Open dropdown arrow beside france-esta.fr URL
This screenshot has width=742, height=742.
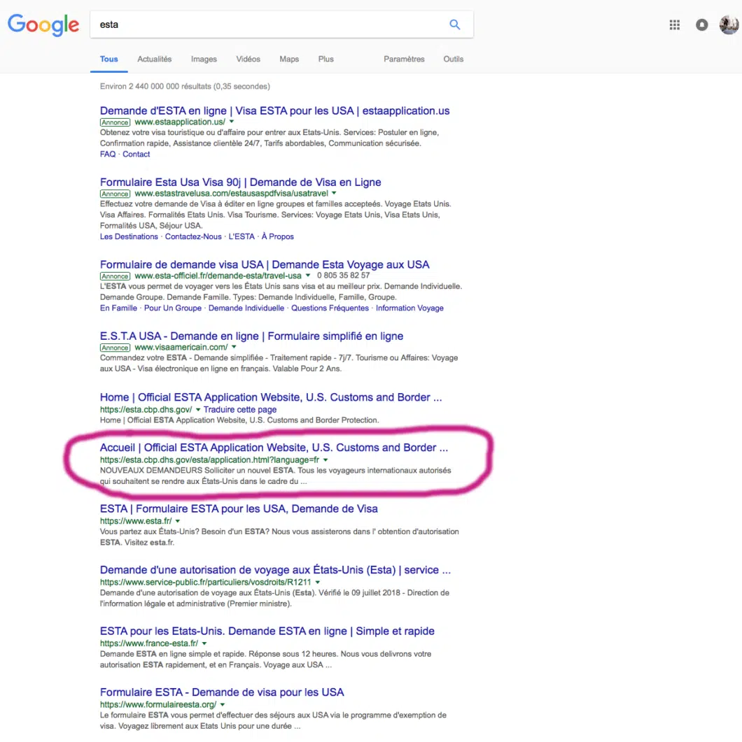(x=204, y=643)
